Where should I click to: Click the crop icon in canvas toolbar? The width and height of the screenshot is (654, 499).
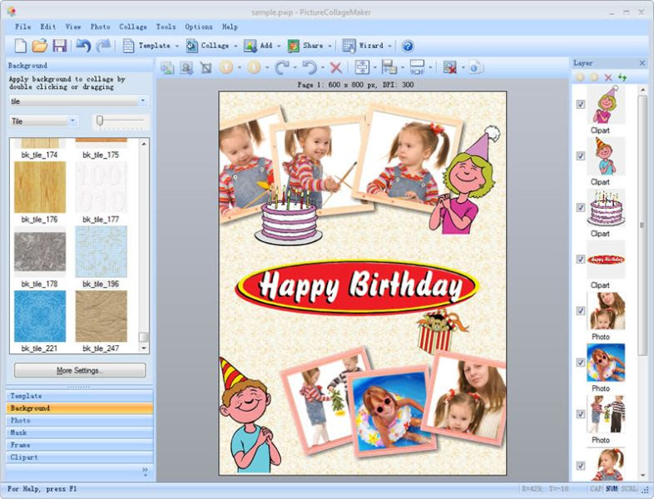coord(206,68)
